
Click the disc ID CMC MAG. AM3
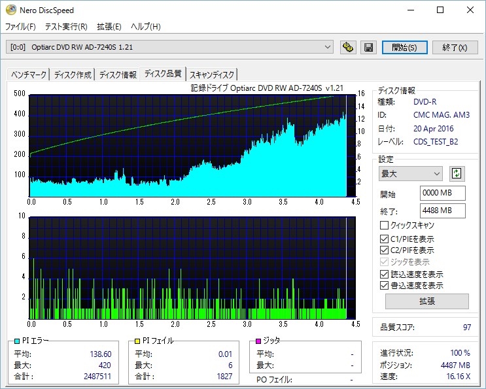coord(442,115)
